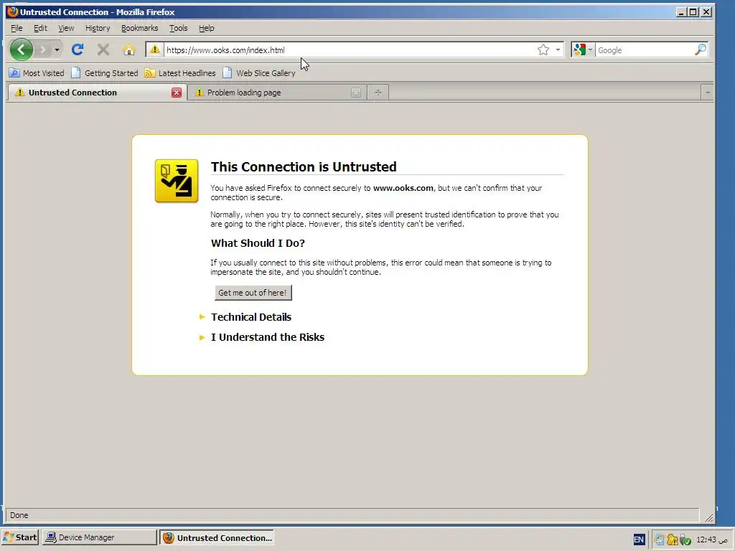Expand the Technical Details section

pos(251,317)
